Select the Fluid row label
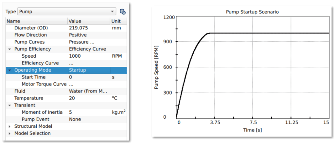The image size is (335, 144). point(20,91)
